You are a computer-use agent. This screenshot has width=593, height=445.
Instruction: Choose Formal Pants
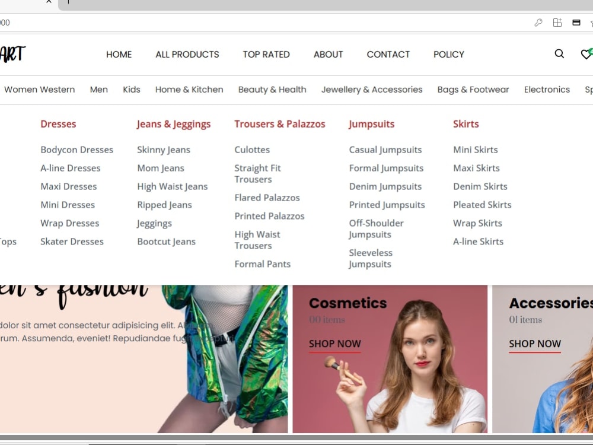click(263, 264)
